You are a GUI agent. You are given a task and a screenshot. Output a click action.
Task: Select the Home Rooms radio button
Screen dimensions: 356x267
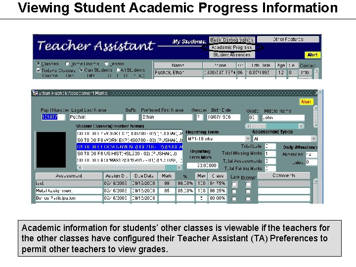coord(67,64)
